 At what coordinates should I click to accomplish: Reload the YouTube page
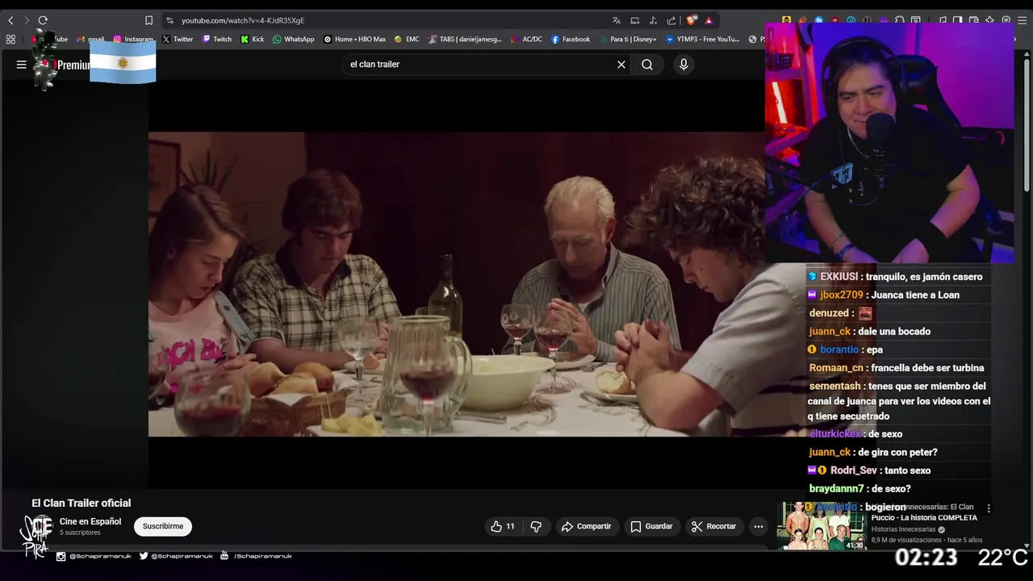(43, 20)
